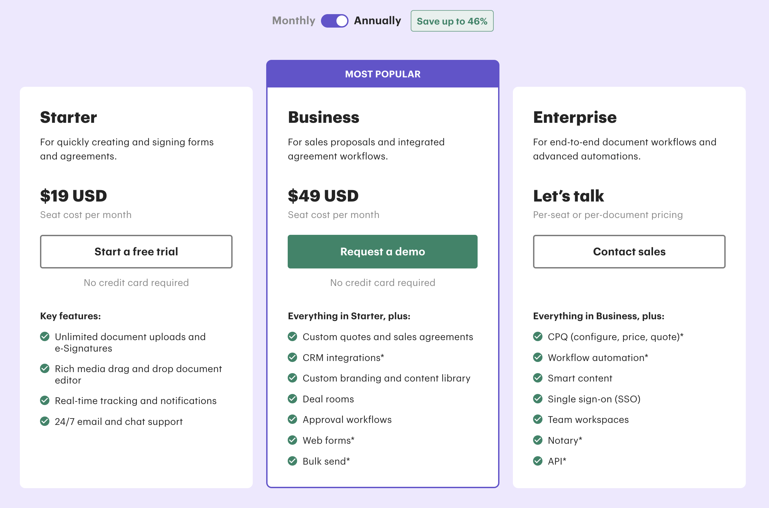The height and width of the screenshot is (508, 769).
Task: Enable Annually billing via the switch
Action: point(335,21)
